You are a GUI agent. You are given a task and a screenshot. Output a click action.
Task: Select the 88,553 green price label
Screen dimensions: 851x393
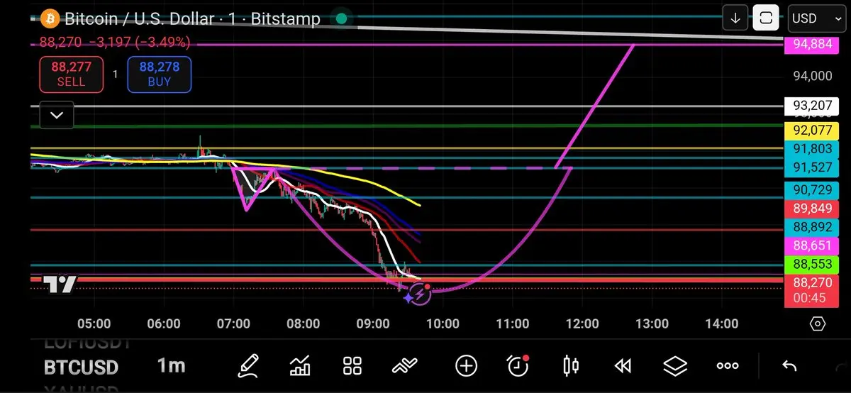[x=811, y=265]
